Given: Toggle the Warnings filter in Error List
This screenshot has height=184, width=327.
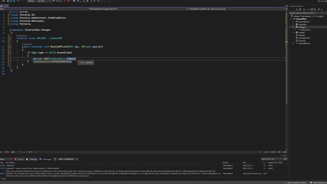Looking at the screenshot, I should tap(32, 159).
